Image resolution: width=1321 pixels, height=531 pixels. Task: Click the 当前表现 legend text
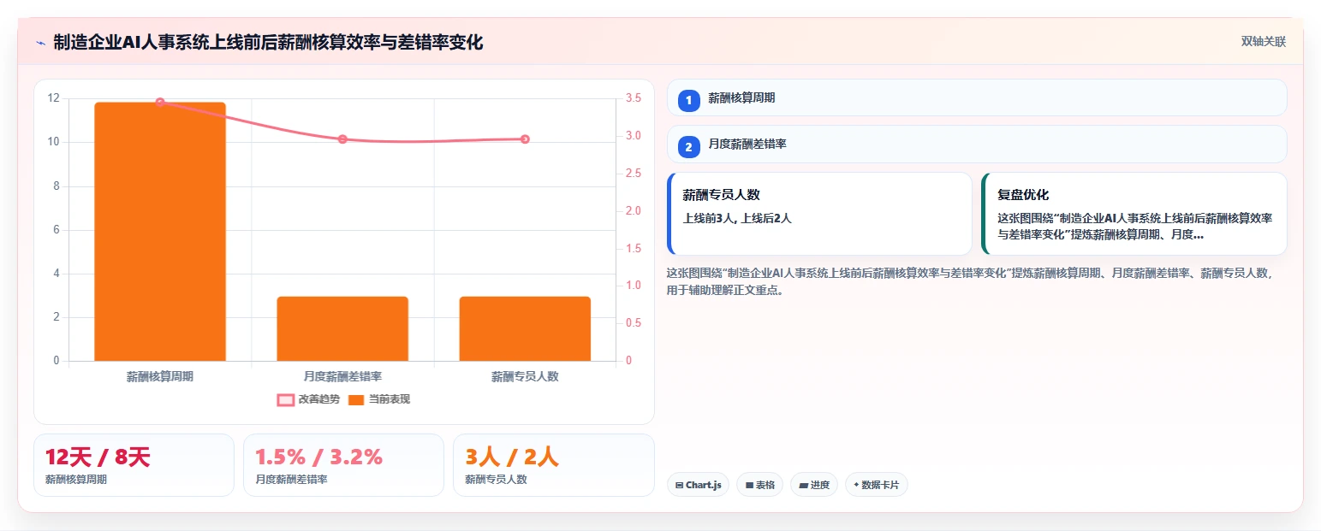coord(390,399)
